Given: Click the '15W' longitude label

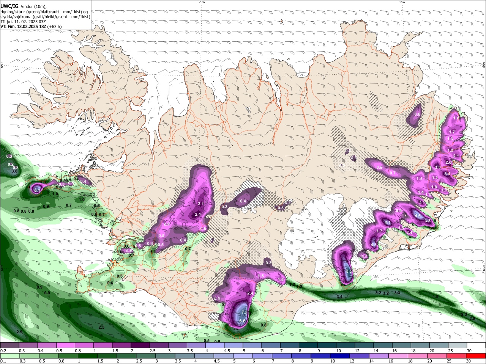Looking at the screenshot, I should click(402, 2).
